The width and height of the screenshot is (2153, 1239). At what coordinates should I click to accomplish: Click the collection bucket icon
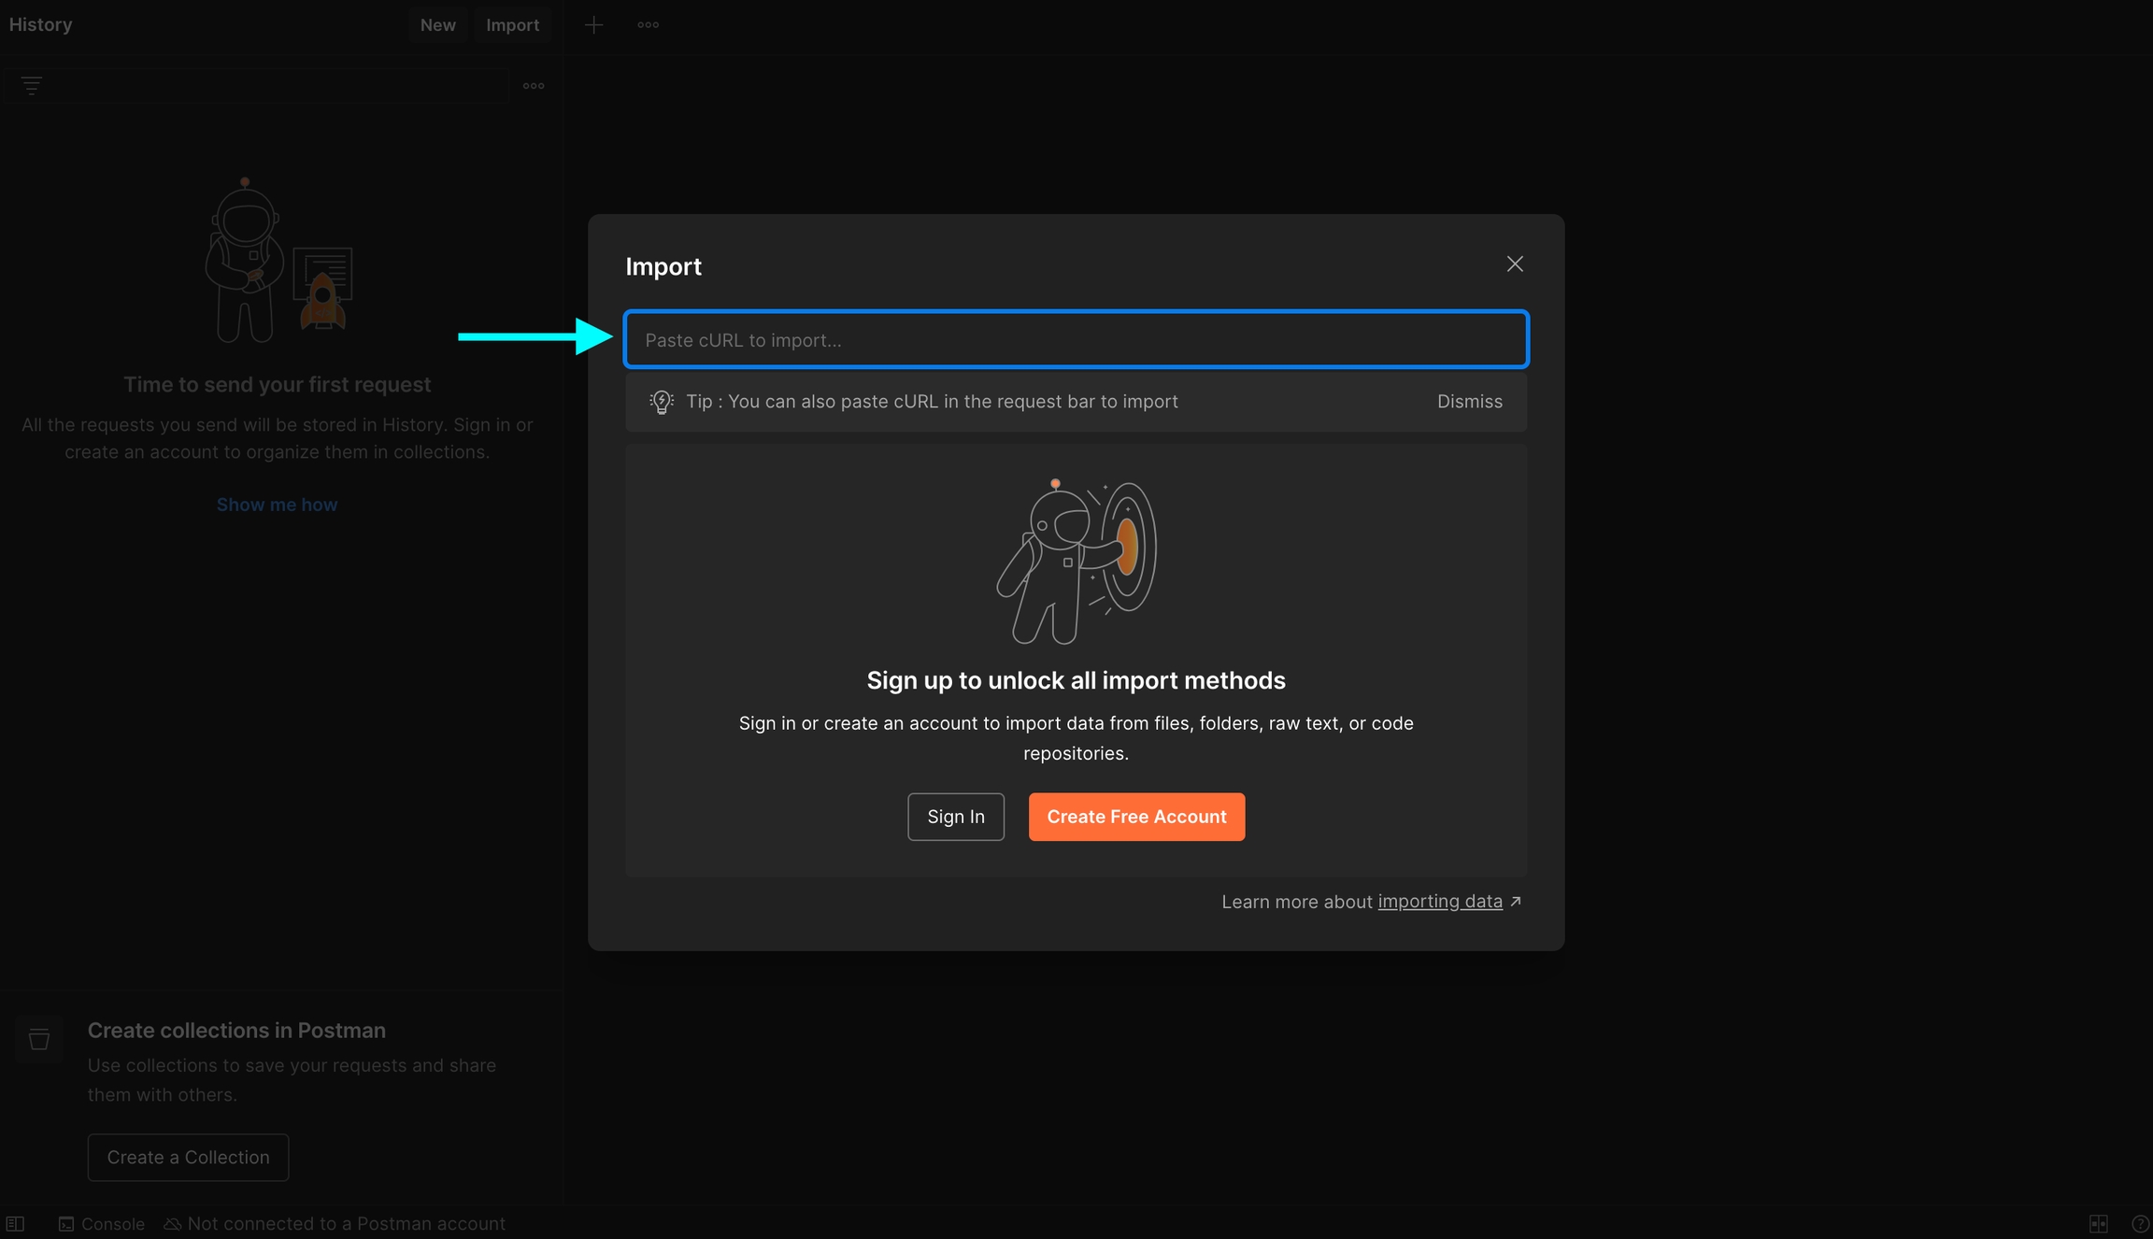point(39,1039)
